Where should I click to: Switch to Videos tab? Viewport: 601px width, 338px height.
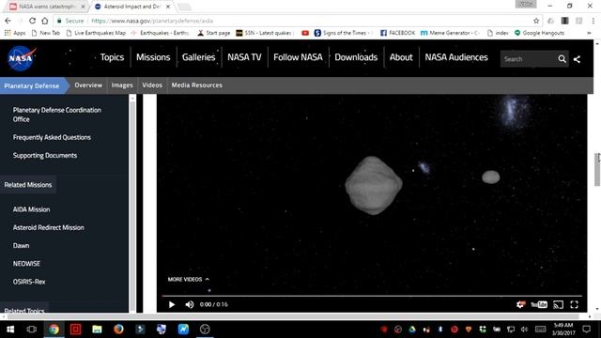[x=152, y=85]
